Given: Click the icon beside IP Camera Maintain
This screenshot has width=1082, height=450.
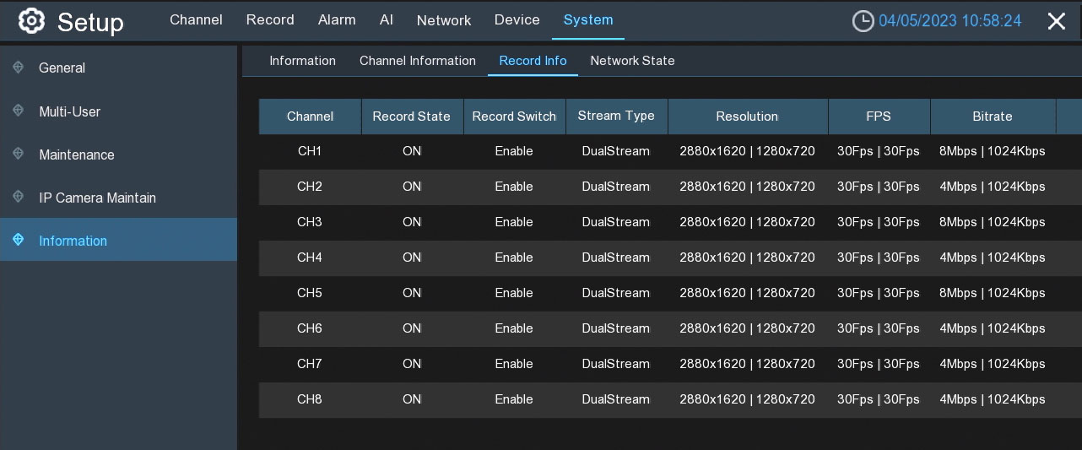Looking at the screenshot, I should [19, 198].
